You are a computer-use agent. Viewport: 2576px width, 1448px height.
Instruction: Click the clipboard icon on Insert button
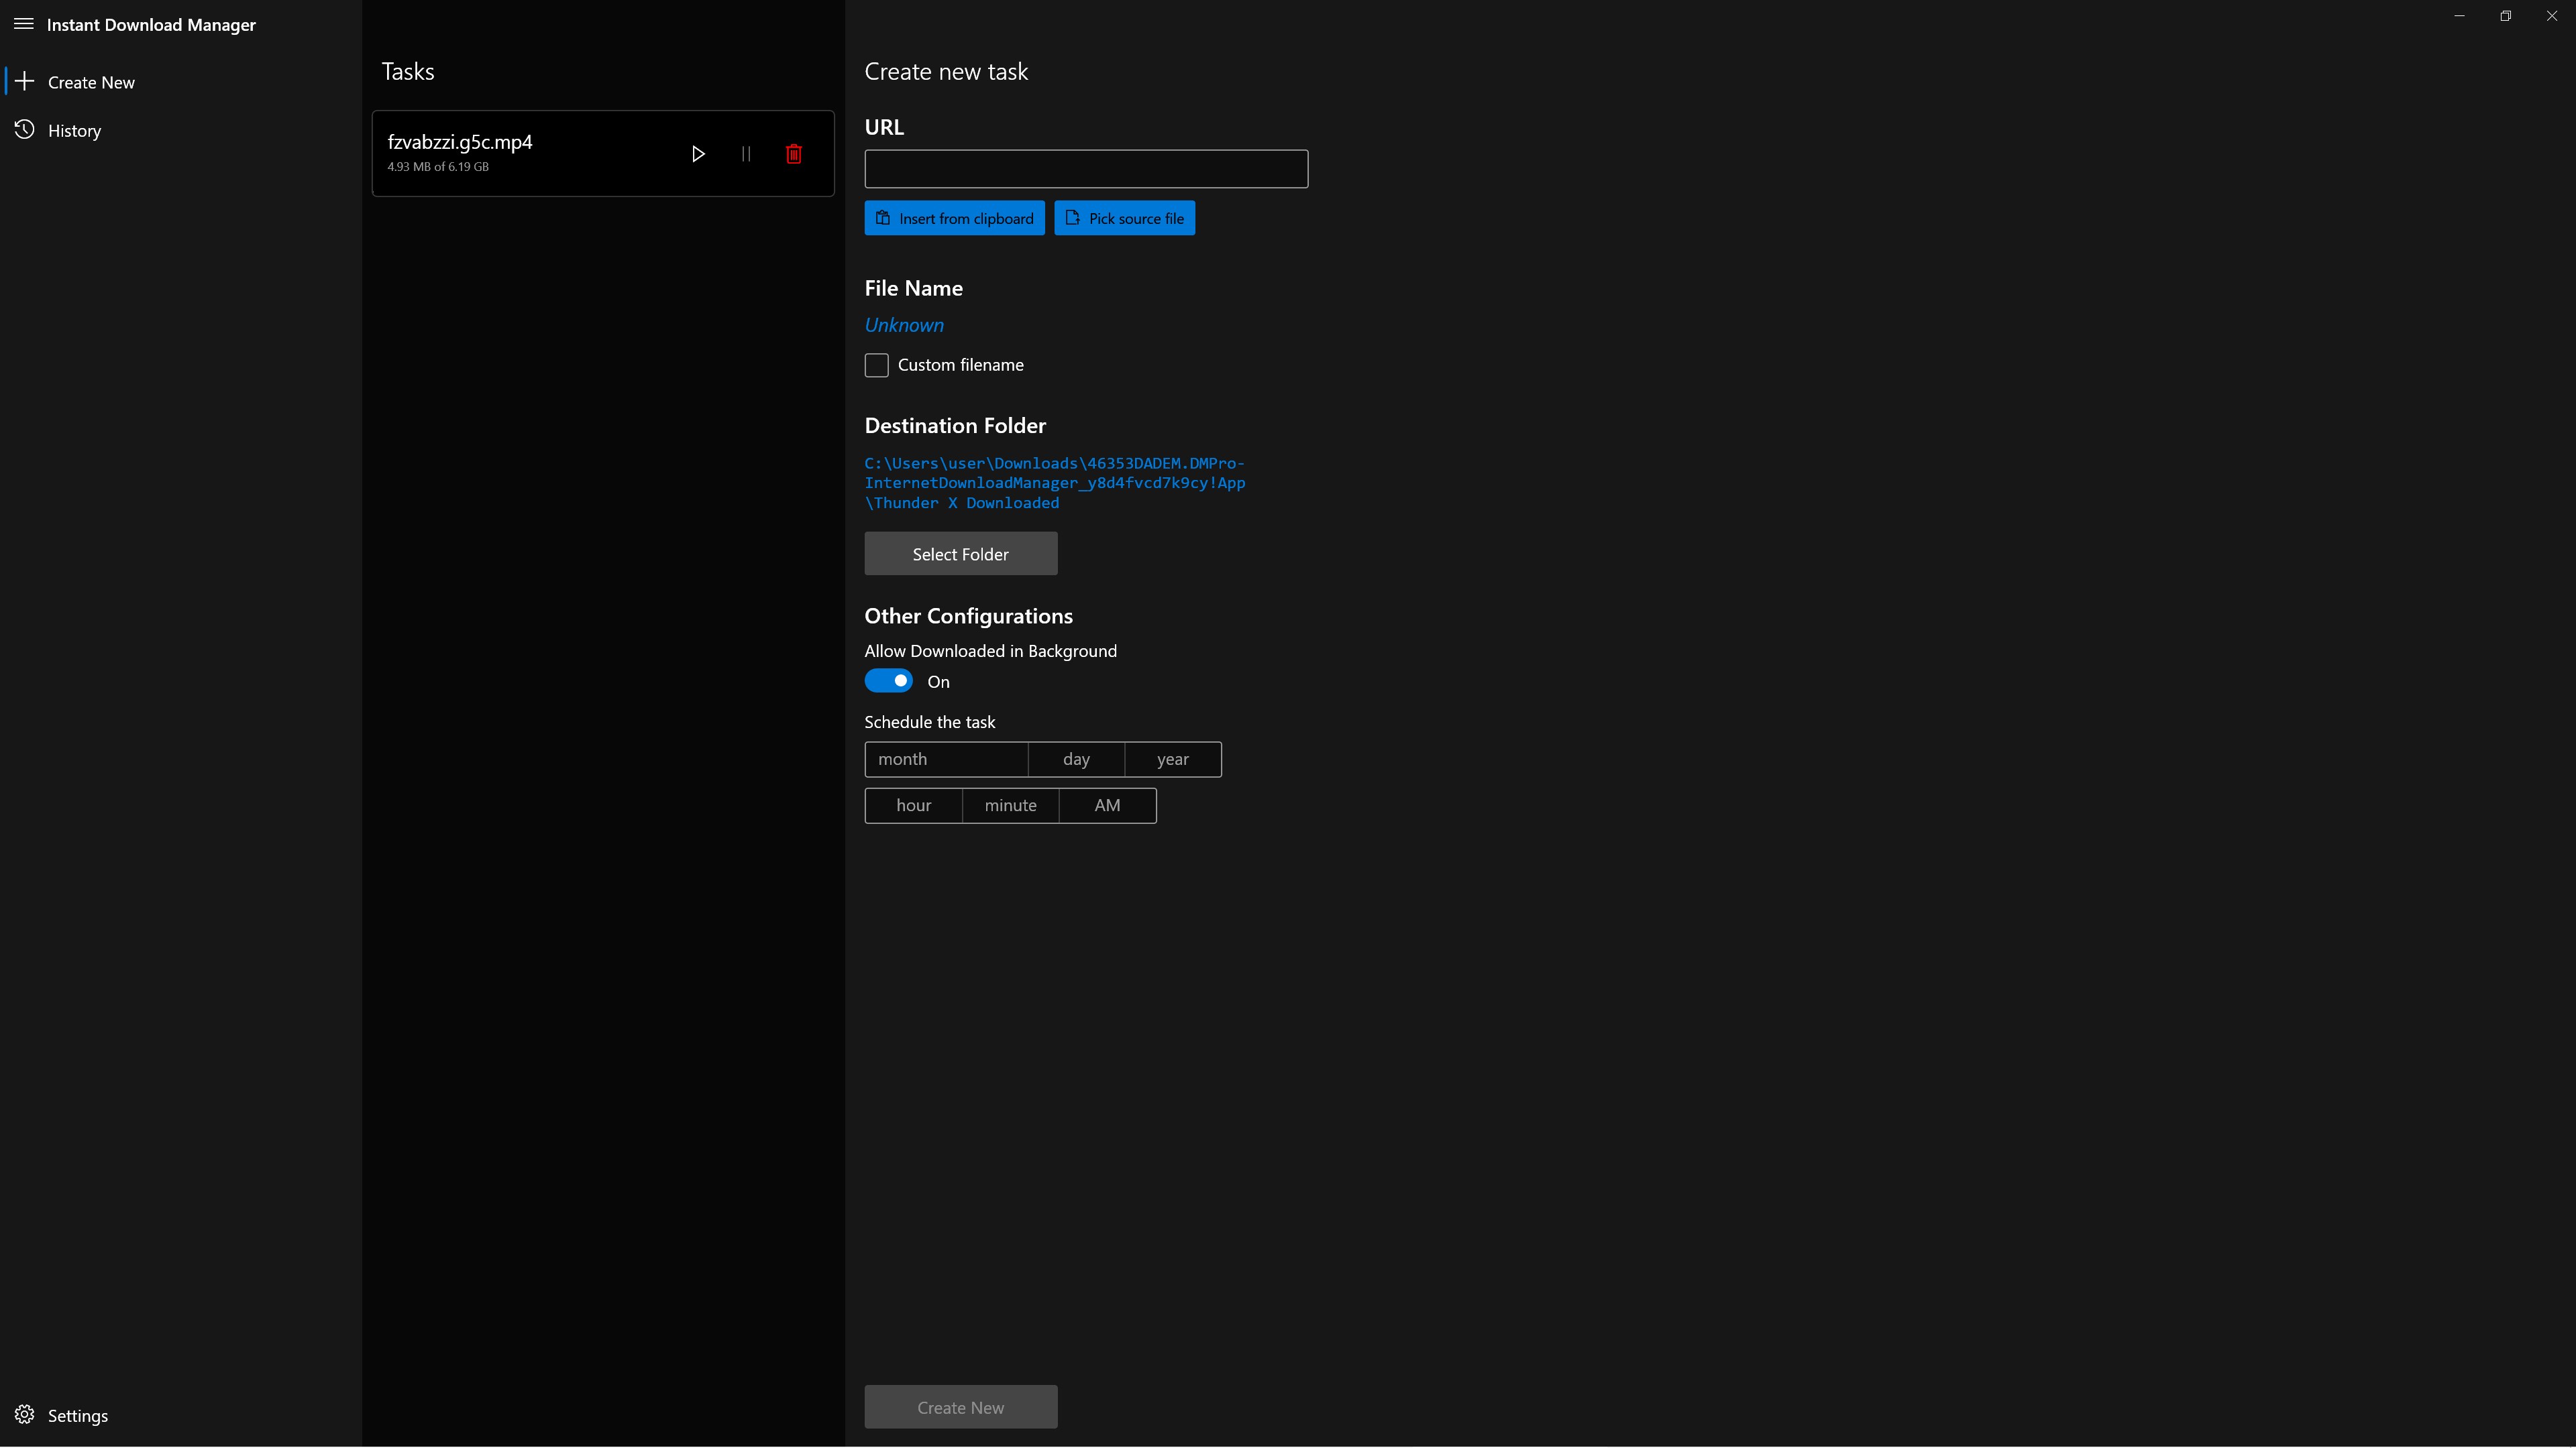[x=883, y=218]
